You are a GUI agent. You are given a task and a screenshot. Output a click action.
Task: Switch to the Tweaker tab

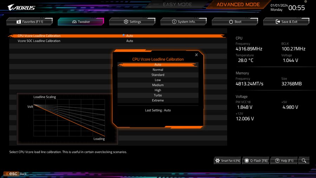pyautogui.click(x=81, y=21)
